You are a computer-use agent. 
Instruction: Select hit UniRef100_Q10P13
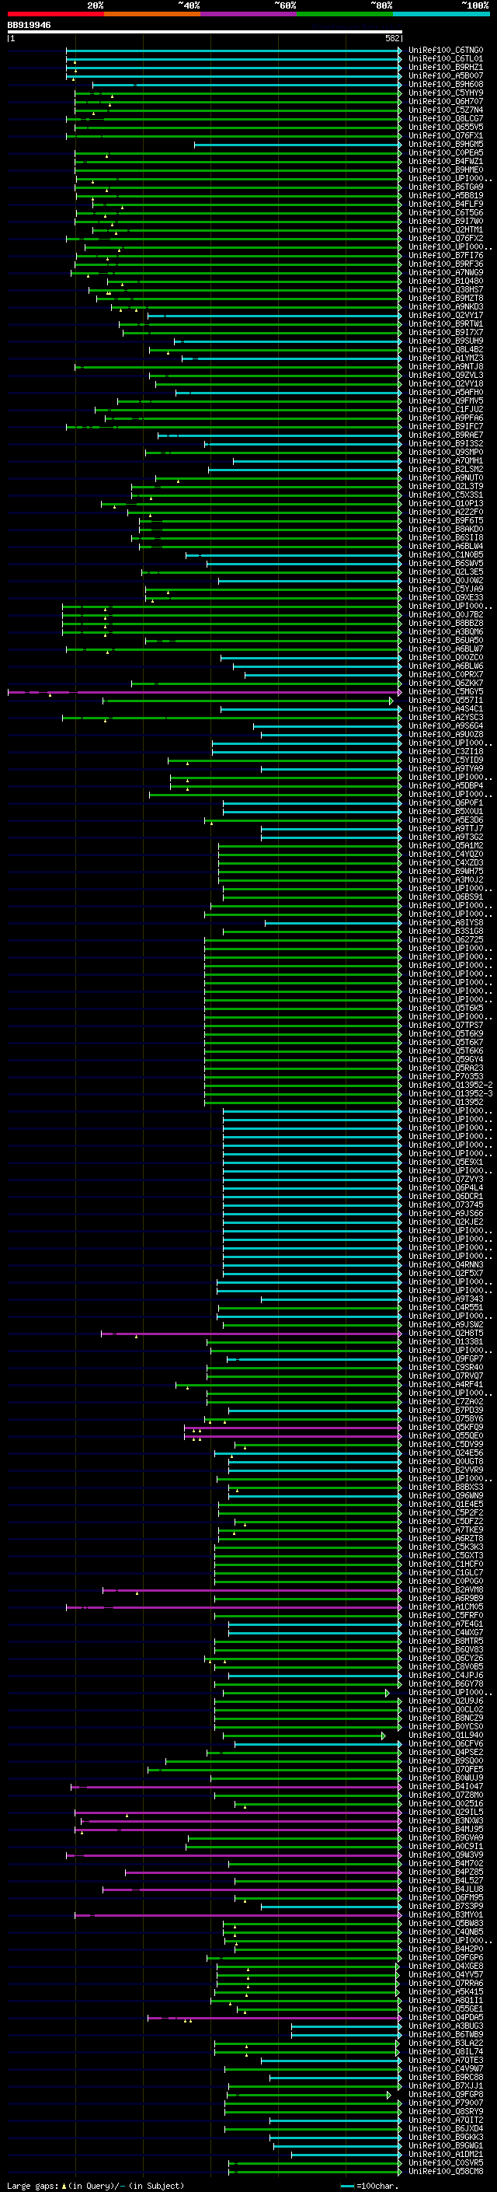coord(445,504)
